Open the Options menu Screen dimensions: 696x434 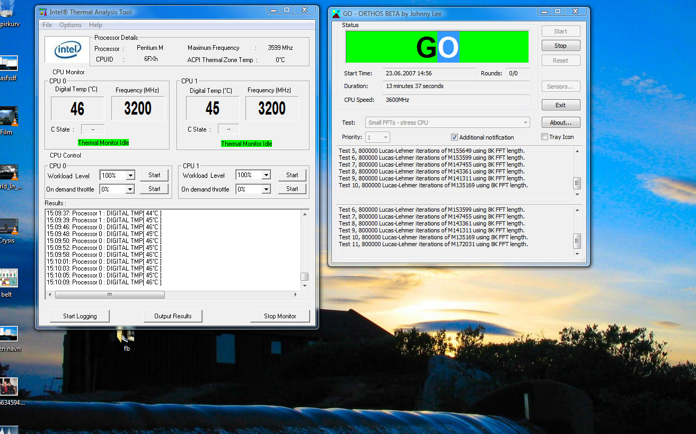point(71,25)
